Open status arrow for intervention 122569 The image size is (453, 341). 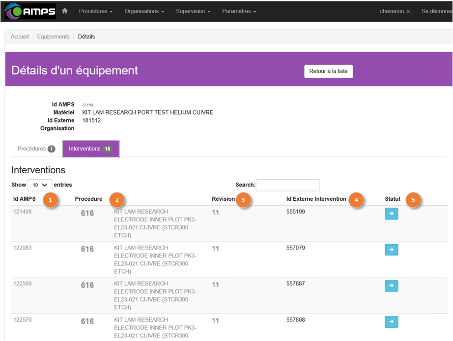[x=392, y=286]
